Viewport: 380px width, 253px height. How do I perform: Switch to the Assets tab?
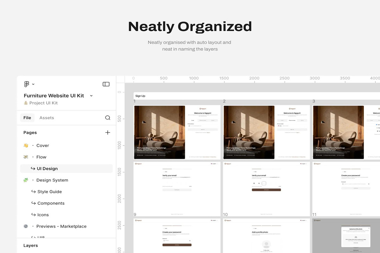click(47, 118)
